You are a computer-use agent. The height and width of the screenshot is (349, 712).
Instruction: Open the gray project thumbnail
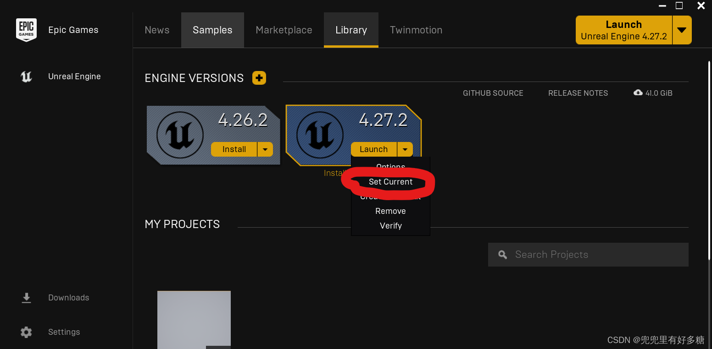pyautogui.click(x=194, y=320)
